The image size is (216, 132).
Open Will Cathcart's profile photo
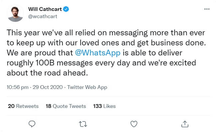15,14
